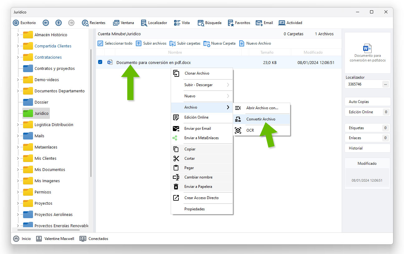This screenshot has height=254, width=404.
Task: Click Pegar in context menu
Action: [x=202, y=168]
